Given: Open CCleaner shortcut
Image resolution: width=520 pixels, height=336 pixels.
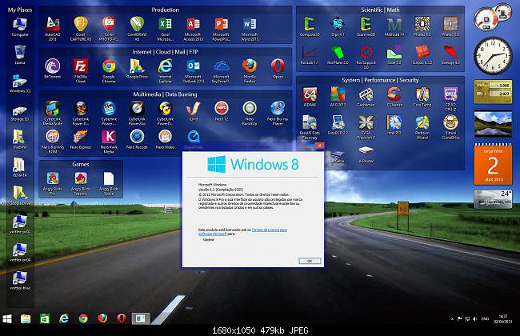Looking at the screenshot, I should [394, 97].
